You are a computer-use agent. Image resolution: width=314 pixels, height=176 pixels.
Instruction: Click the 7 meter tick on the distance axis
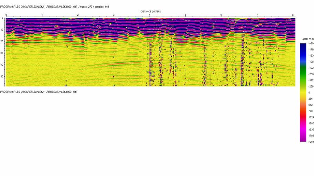coord(257,15)
